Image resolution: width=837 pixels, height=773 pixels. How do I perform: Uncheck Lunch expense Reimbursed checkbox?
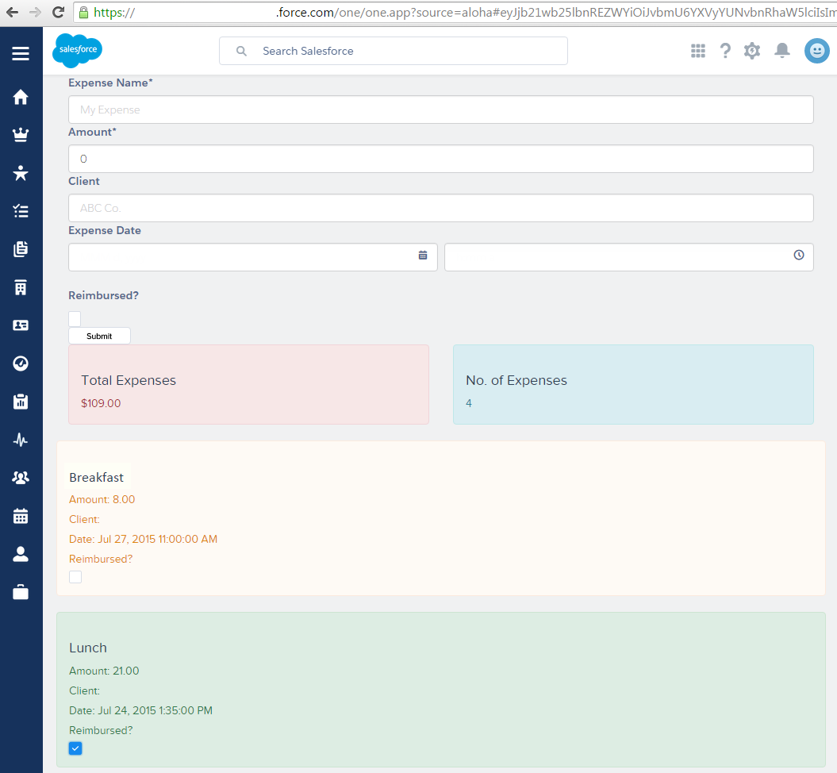[x=75, y=748]
